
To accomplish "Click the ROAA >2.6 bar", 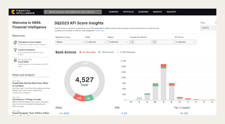I will click(67, 113).
